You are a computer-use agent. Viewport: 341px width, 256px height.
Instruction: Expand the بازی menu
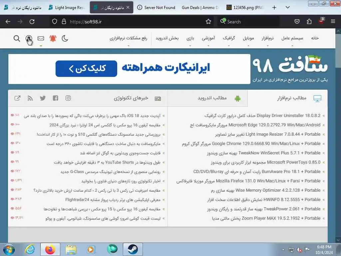pos(190,38)
